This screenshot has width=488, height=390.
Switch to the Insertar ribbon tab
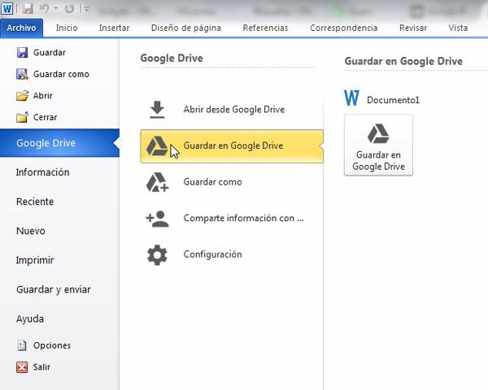coord(114,28)
